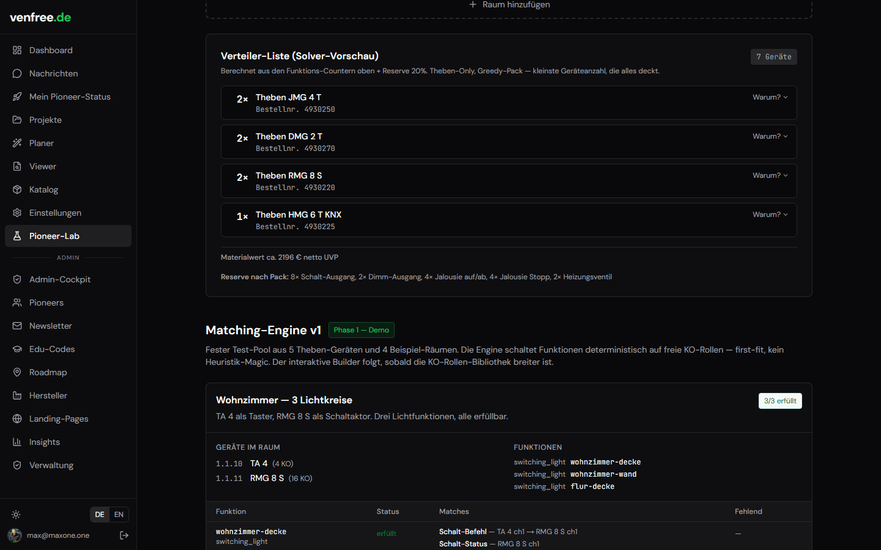Switch language to EN
The width and height of the screenshot is (881, 550).
pos(119,515)
